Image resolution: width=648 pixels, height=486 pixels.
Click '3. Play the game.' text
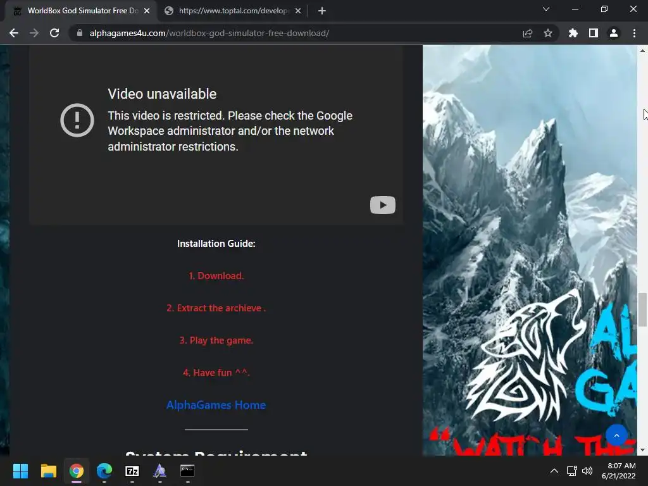216,340
